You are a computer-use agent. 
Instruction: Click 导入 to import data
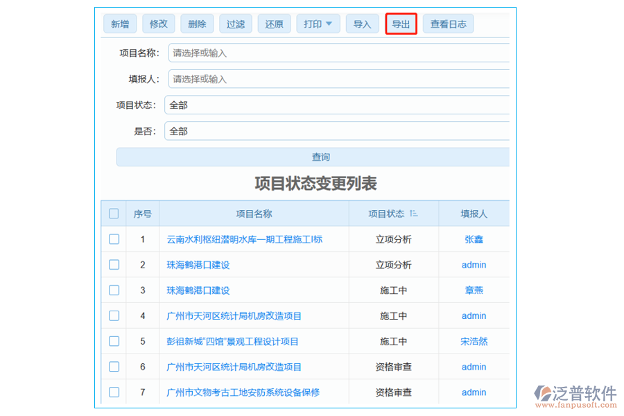[x=362, y=23]
